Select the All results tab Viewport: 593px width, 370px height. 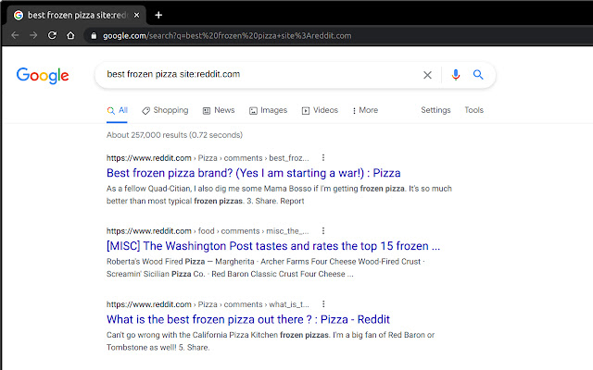pos(118,110)
